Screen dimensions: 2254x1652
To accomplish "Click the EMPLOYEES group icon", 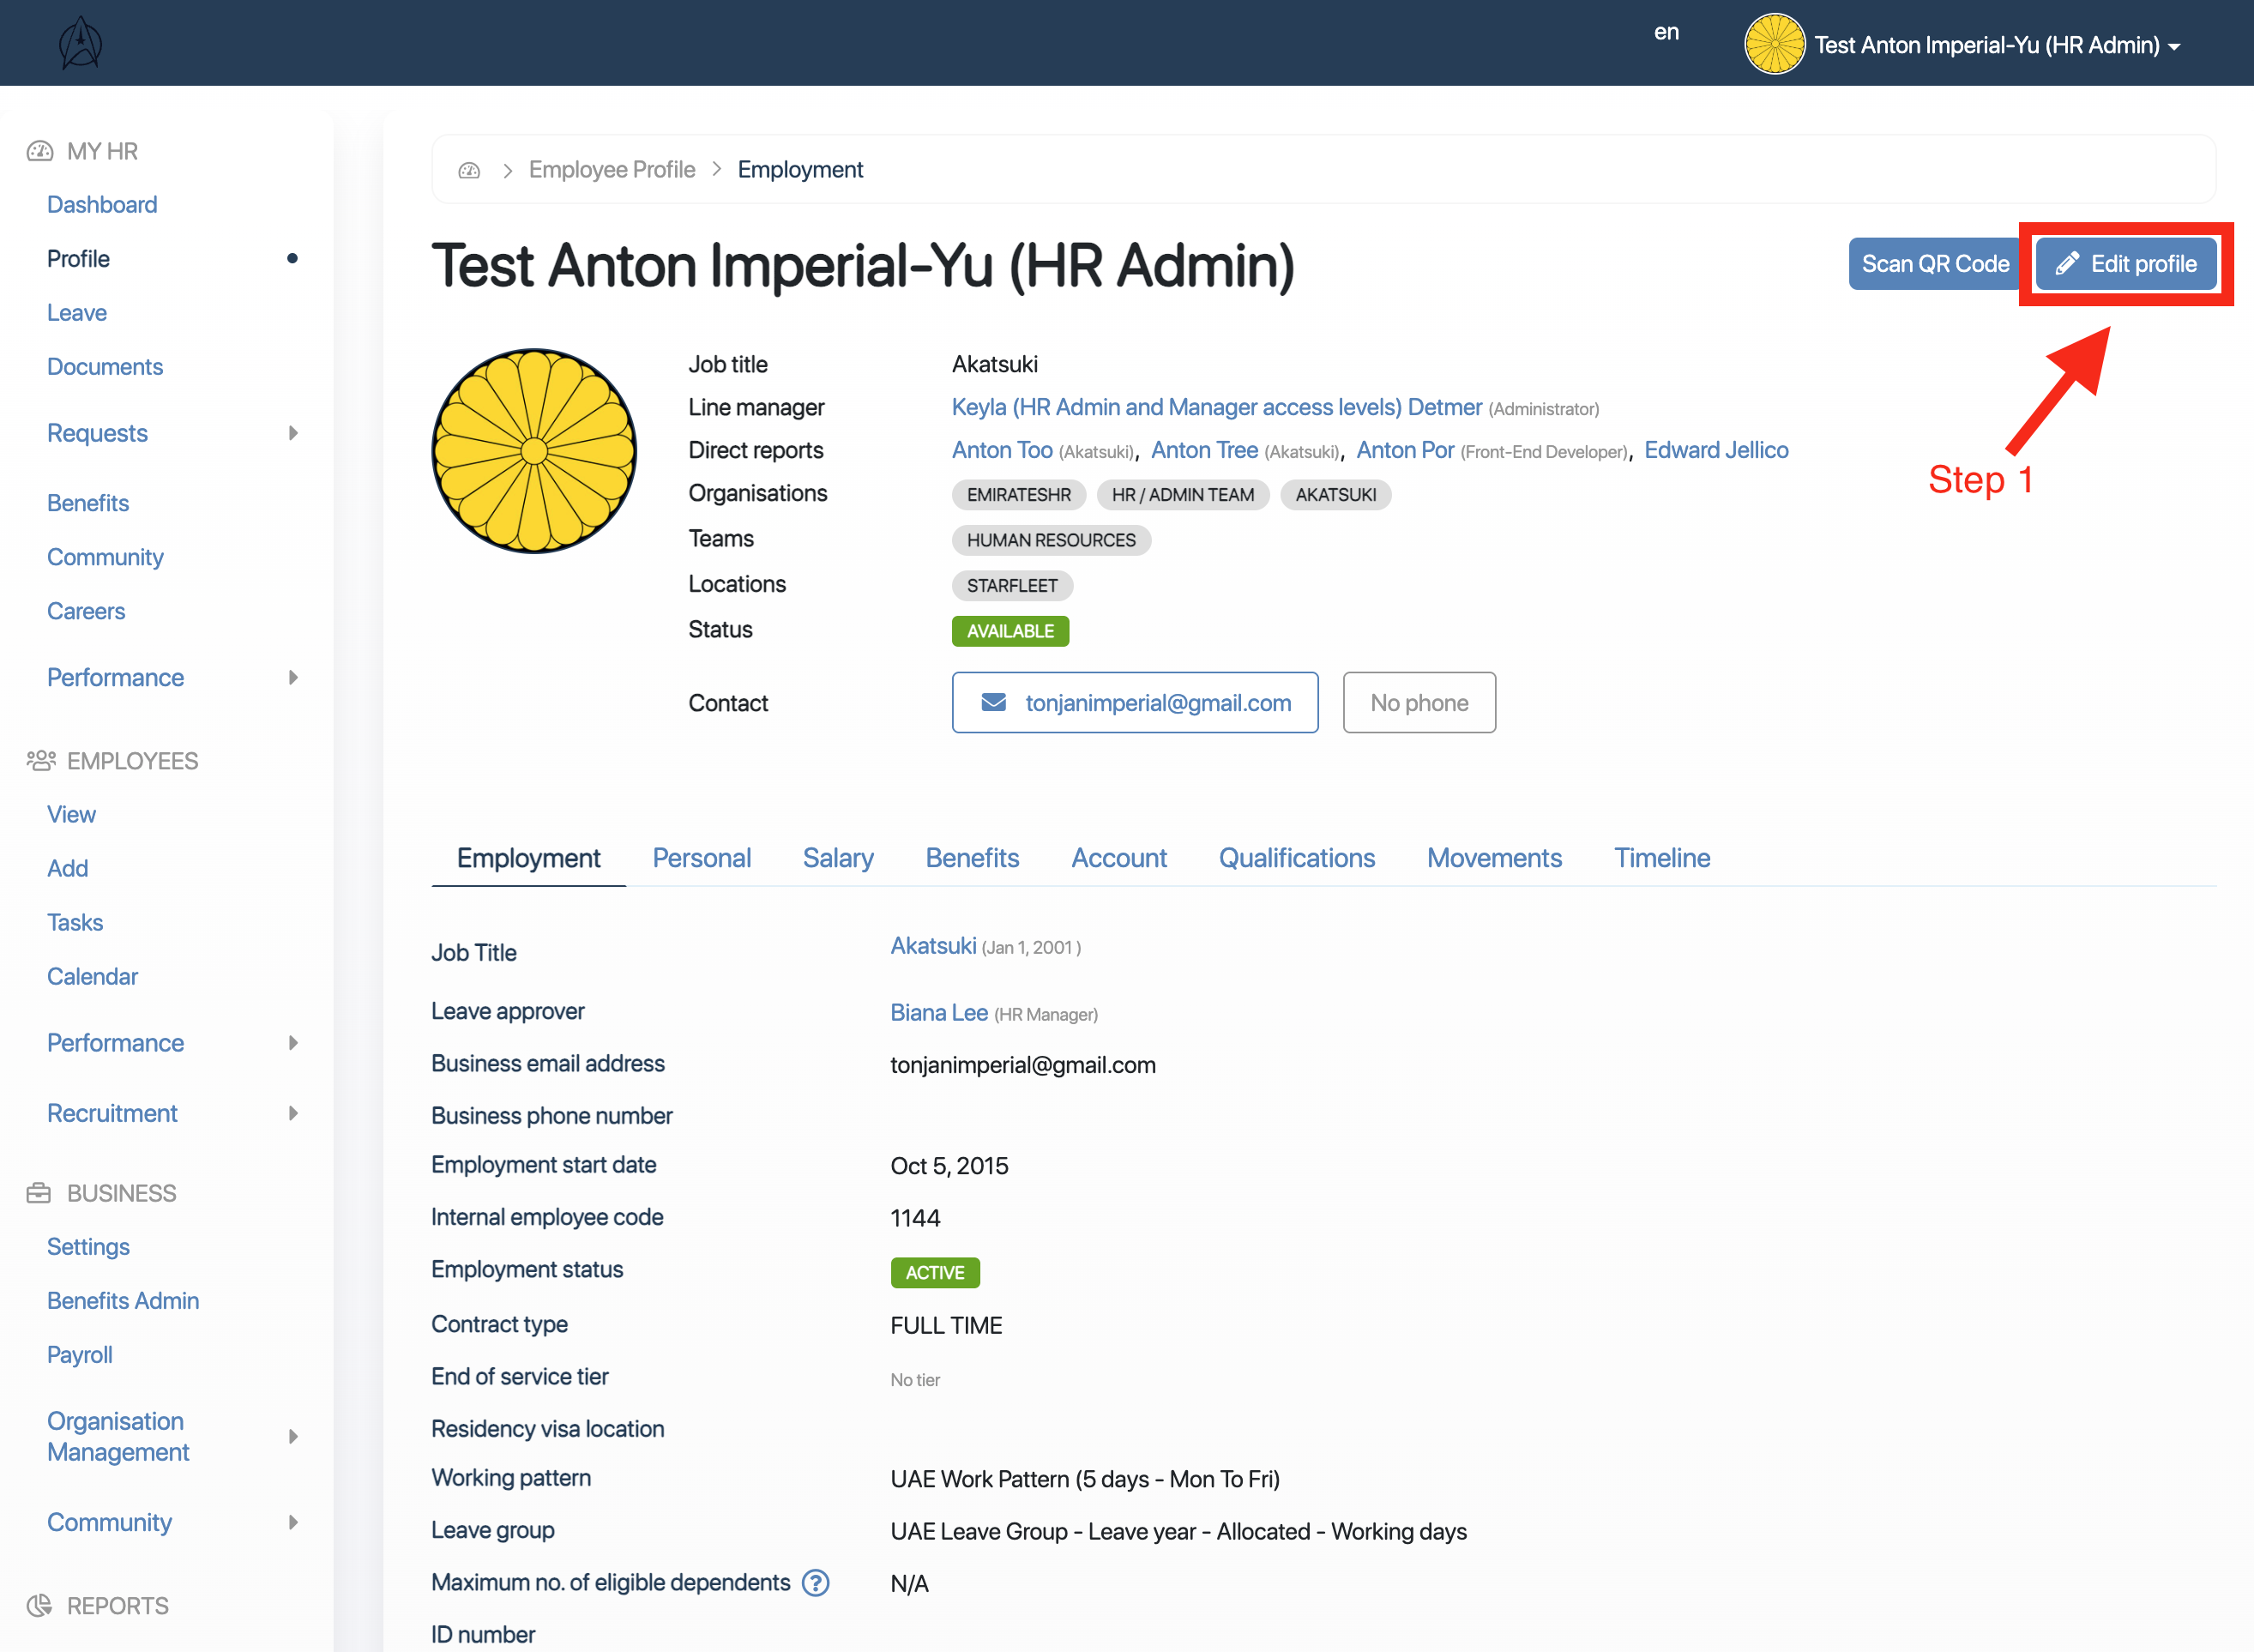I will point(40,761).
